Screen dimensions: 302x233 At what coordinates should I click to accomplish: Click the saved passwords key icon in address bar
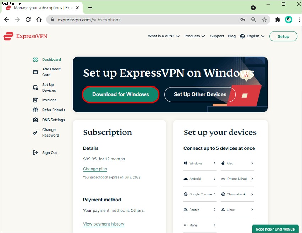tap(243, 20)
